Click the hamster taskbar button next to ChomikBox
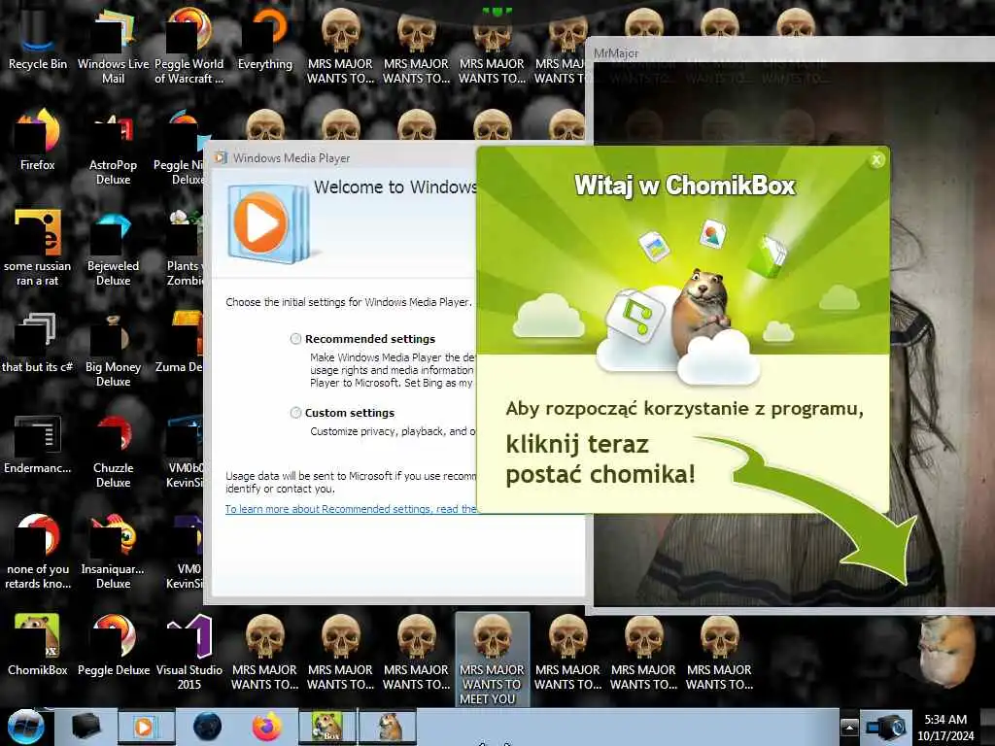Screen dimensions: 995x746 tap(389, 727)
